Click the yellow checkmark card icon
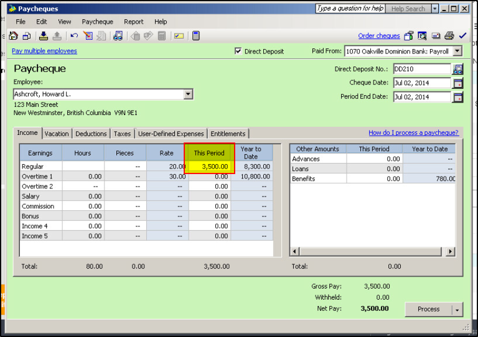Image resolution: width=478 pixels, height=337 pixels. 179,36
